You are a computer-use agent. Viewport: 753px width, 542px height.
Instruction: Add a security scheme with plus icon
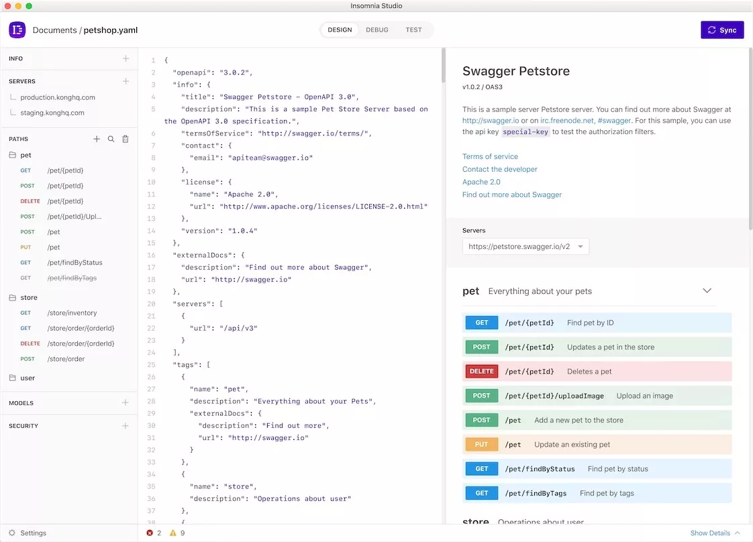125,426
